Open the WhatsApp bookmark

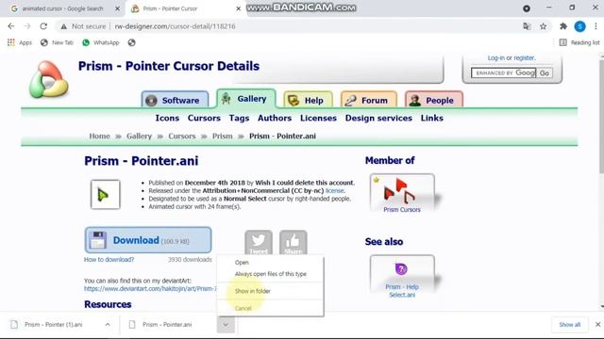point(101,42)
